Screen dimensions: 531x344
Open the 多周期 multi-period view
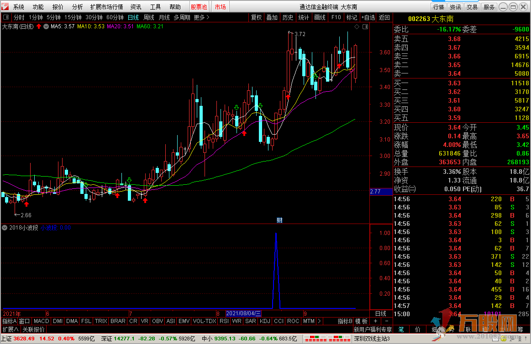pyautogui.click(x=182, y=17)
